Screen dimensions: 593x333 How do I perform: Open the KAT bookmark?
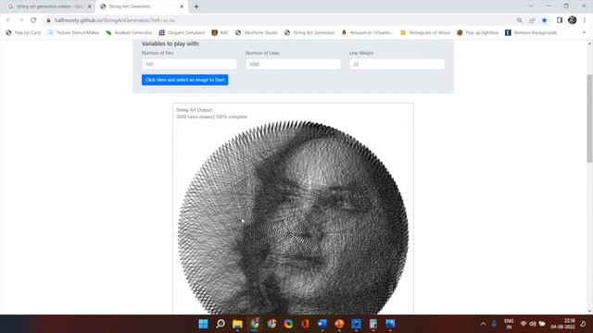pyautogui.click(x=221, y=33)
